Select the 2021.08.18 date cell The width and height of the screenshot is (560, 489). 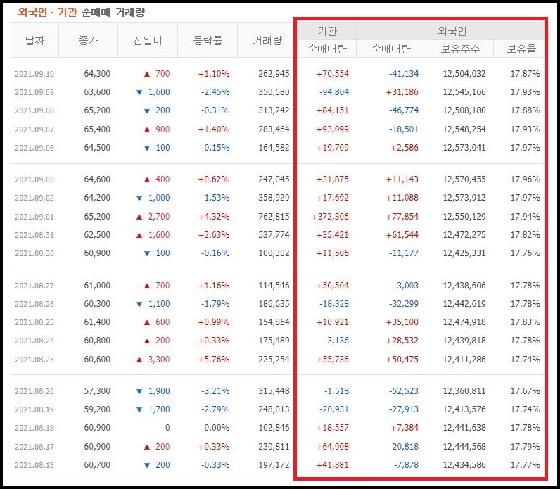(x=34, y=428)
